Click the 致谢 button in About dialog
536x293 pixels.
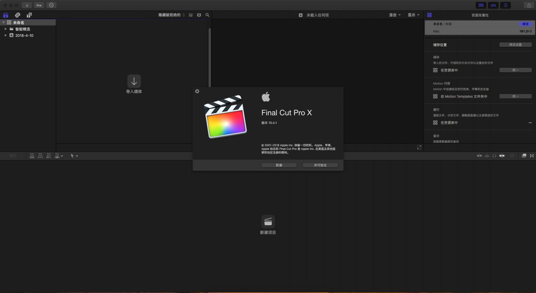pos(279,165)
